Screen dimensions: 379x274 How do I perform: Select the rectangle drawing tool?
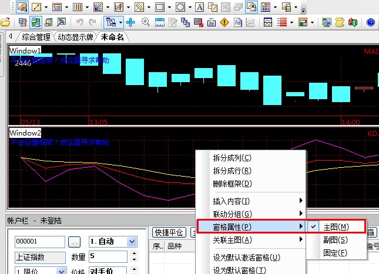coord(160,8)
